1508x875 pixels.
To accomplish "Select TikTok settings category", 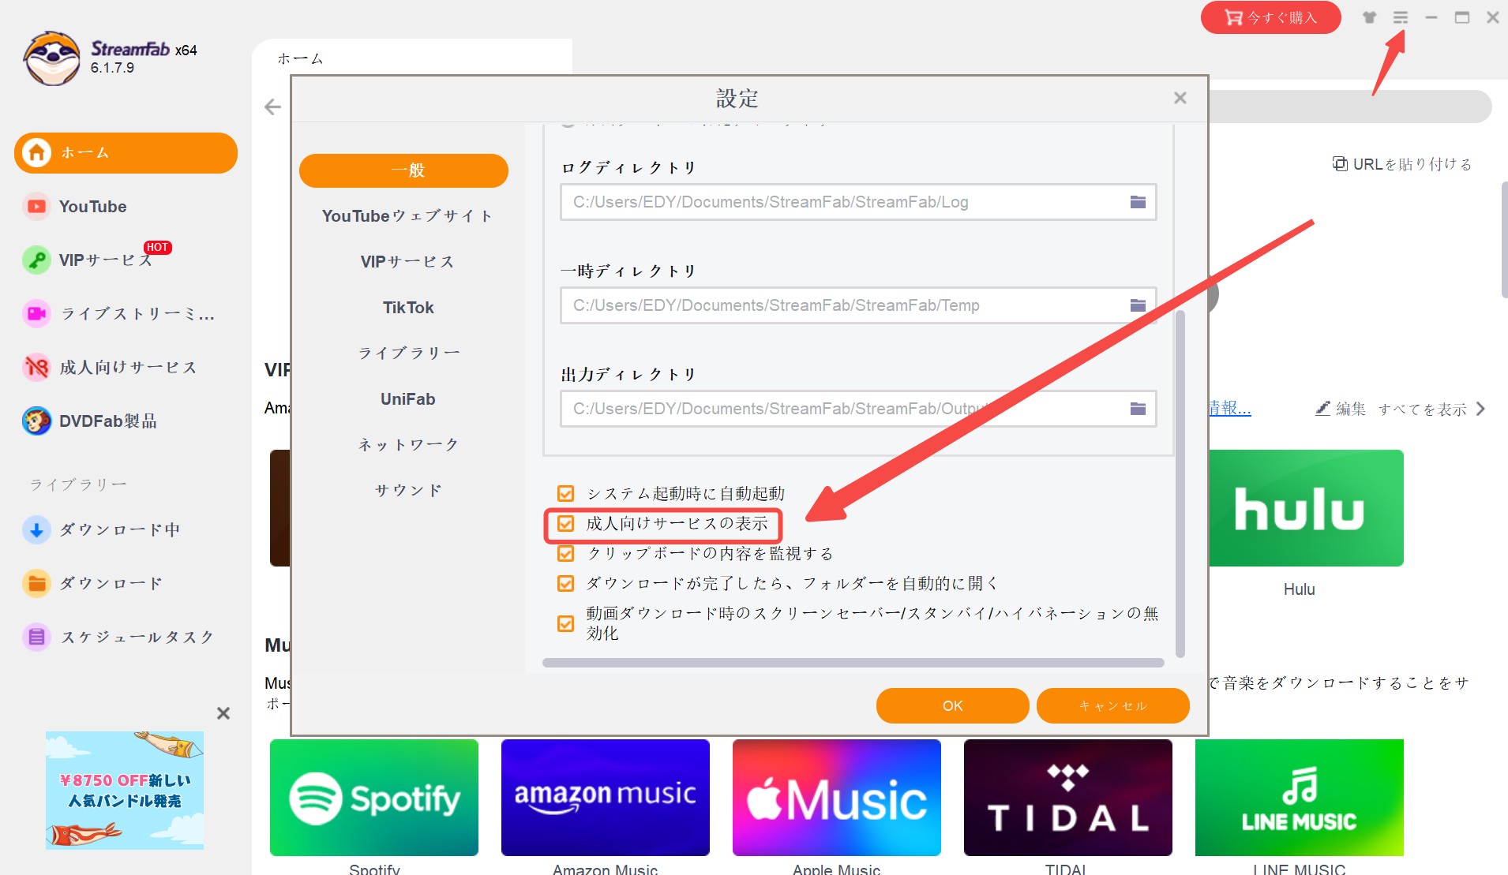I will click(x=407, y=308).
